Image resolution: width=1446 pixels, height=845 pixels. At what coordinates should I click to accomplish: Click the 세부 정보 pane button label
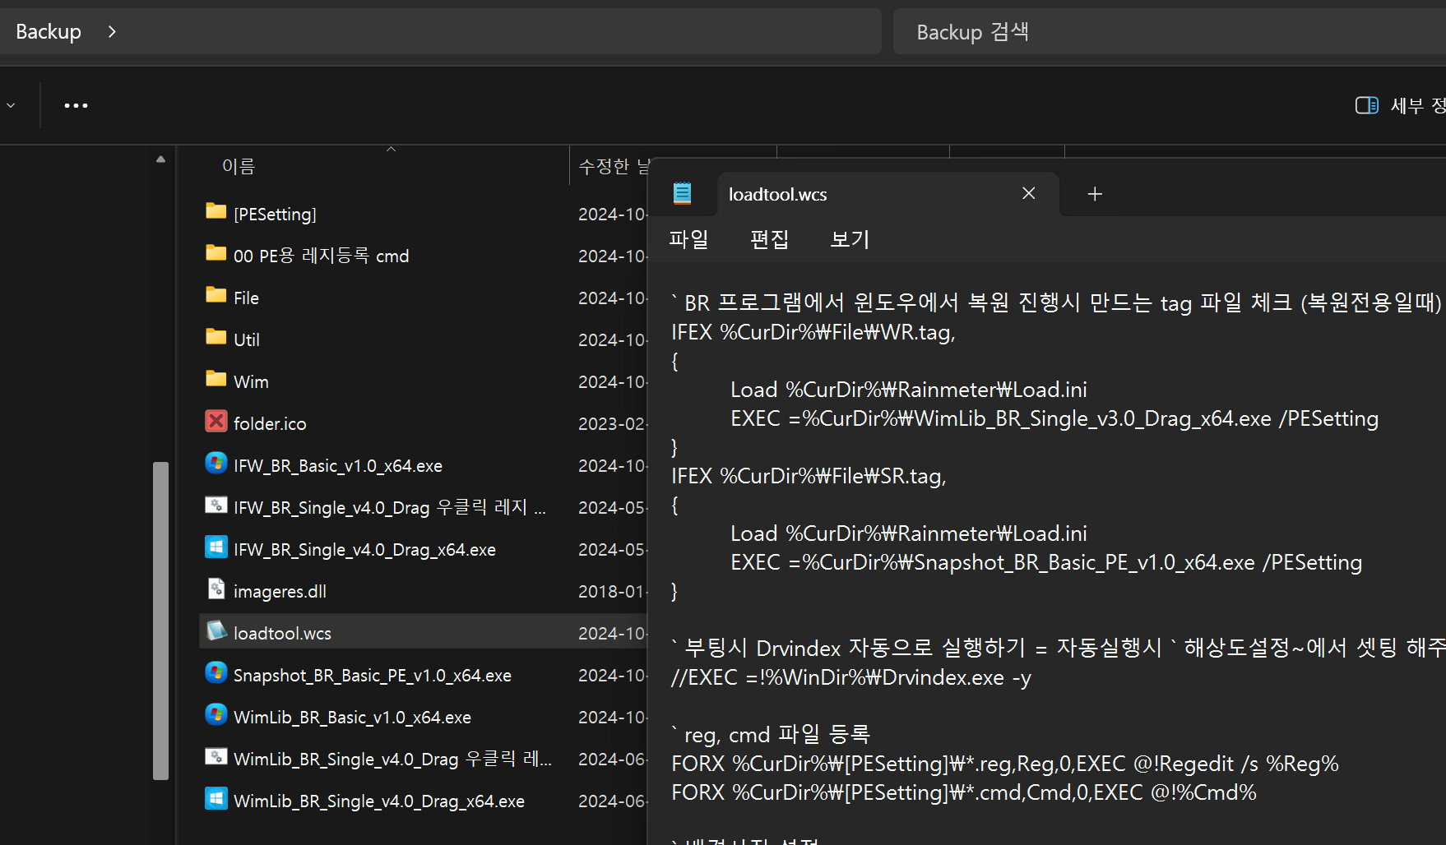(x=1417, y=105)
